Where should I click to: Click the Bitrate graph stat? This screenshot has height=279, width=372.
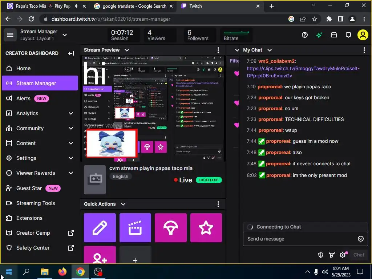236,35
